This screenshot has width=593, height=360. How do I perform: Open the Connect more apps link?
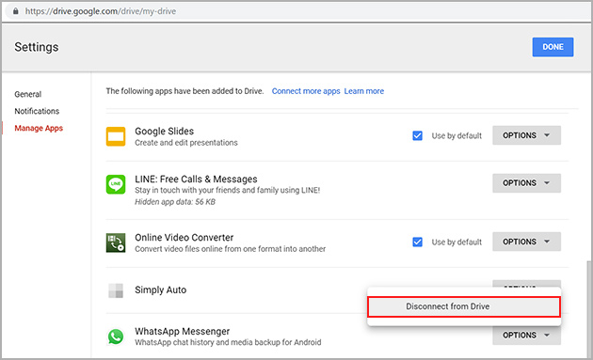tap(306, 91)
